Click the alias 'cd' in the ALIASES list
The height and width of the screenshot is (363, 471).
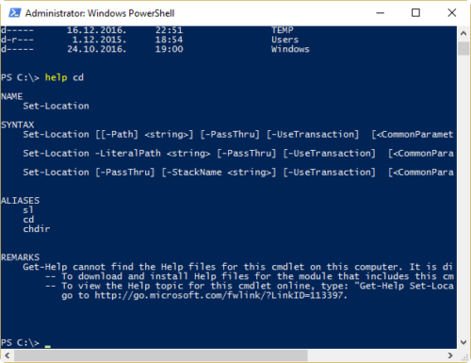(28, 220)
